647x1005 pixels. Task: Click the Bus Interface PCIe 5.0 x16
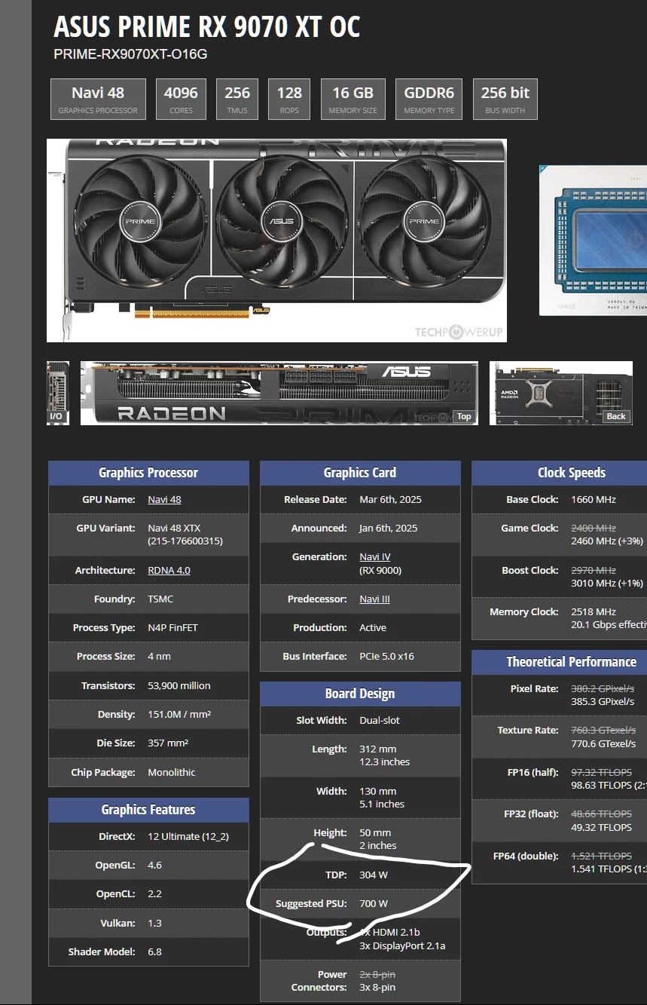pos(386,656)
